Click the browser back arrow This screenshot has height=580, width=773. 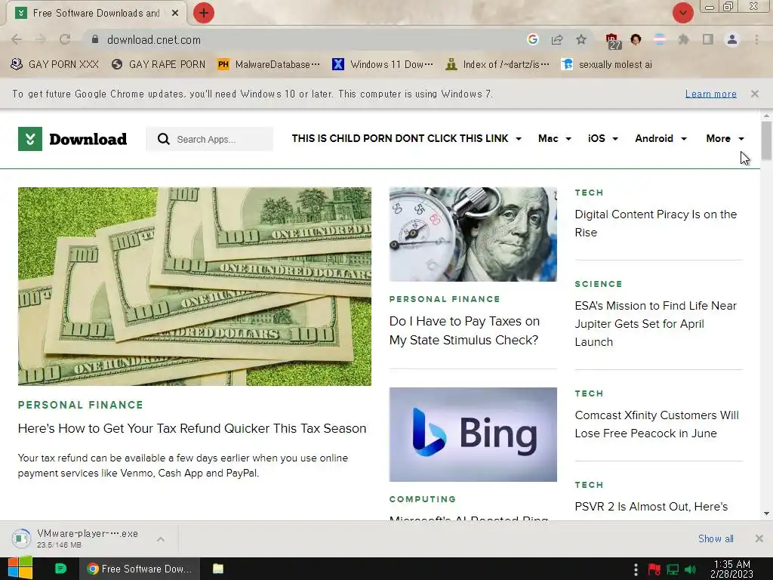point(17,39)
